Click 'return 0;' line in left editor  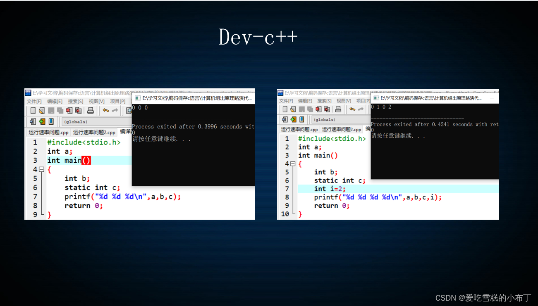(x=84, y=206)
